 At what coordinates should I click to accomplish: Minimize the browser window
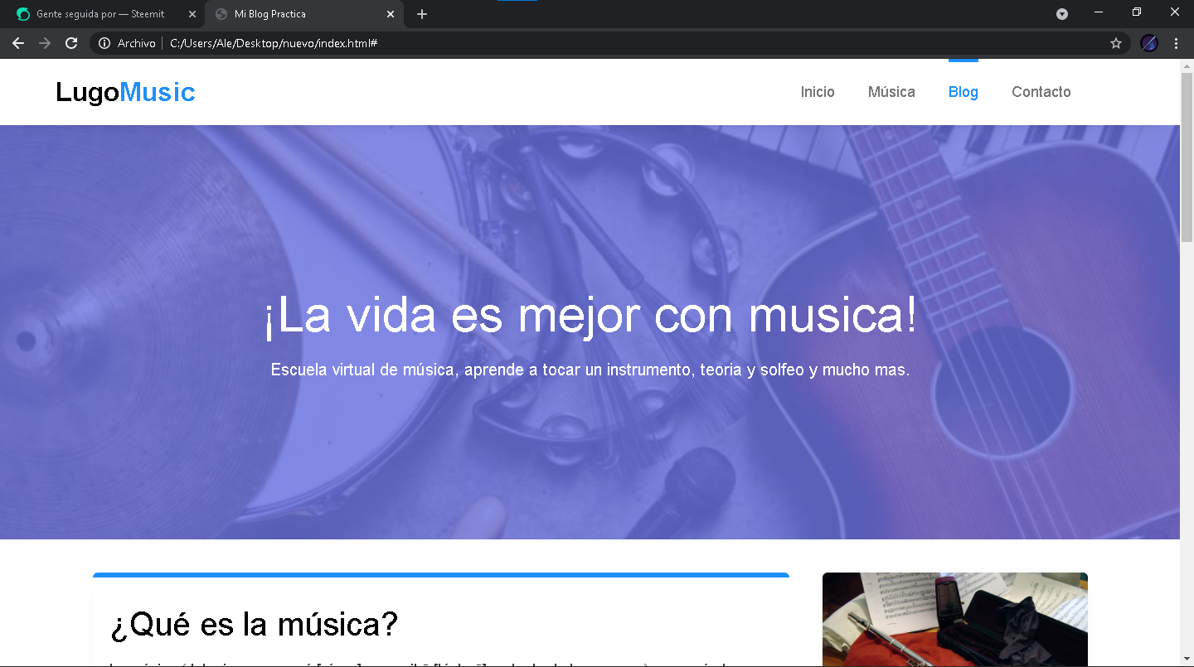[x=1099, y=12]
